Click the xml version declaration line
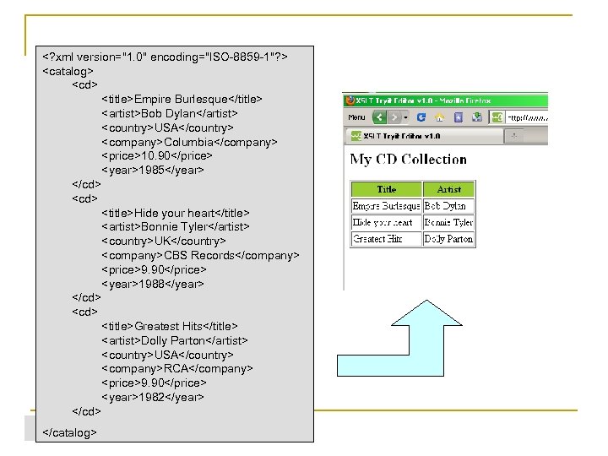 pyautogui.click(x=165, y=57)
